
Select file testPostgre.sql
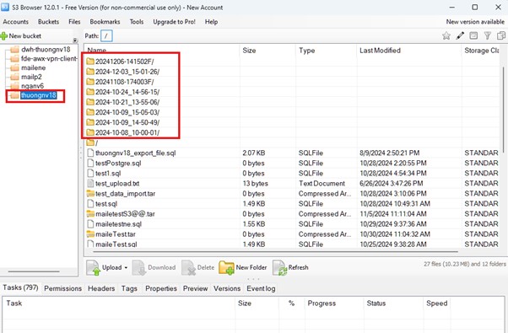tap(118, 163)
